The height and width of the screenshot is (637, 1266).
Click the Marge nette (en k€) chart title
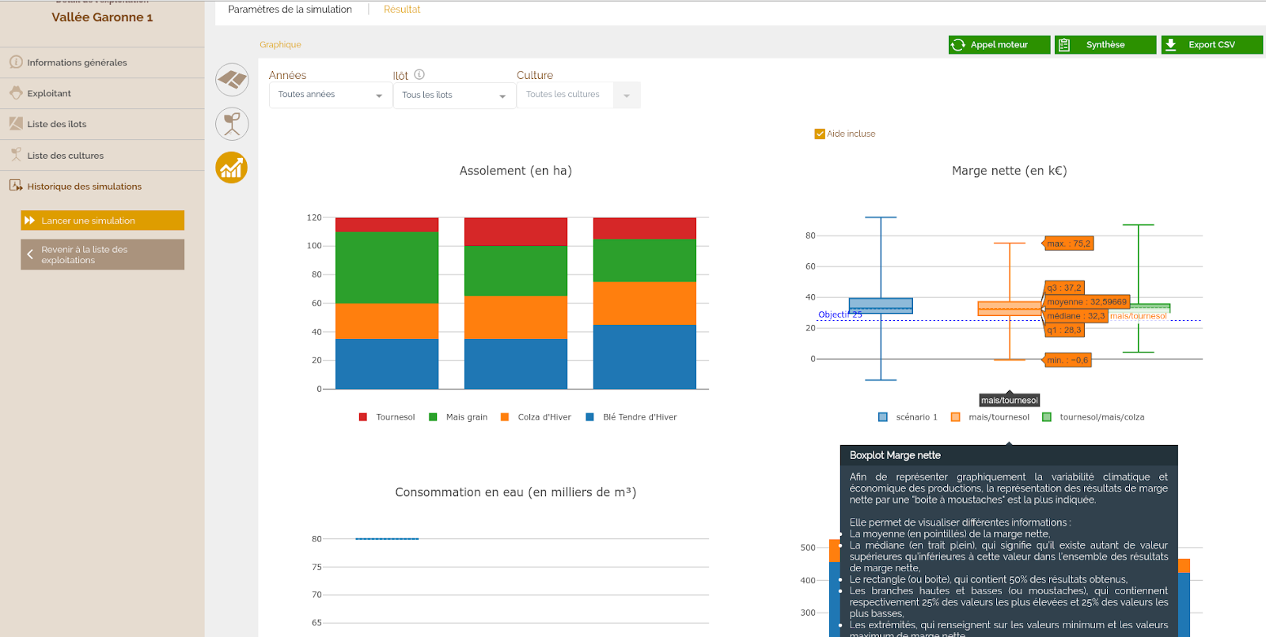1009,171
